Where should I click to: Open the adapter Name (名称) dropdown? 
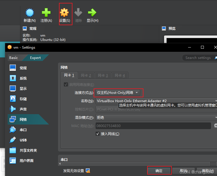pos(156,101)
